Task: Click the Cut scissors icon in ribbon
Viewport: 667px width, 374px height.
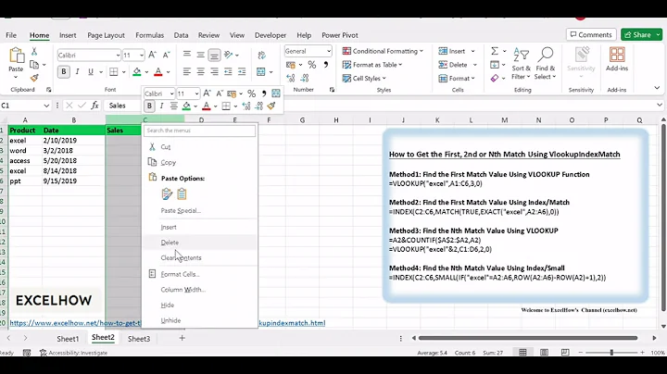Action: (34, 52)
